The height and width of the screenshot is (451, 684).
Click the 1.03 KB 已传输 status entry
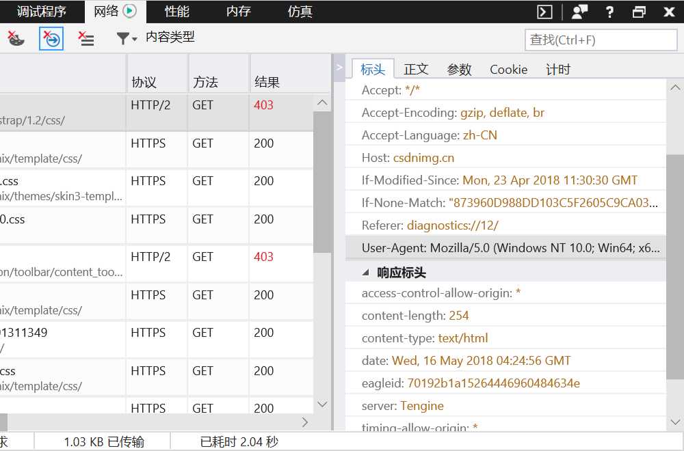pos(104,441)
